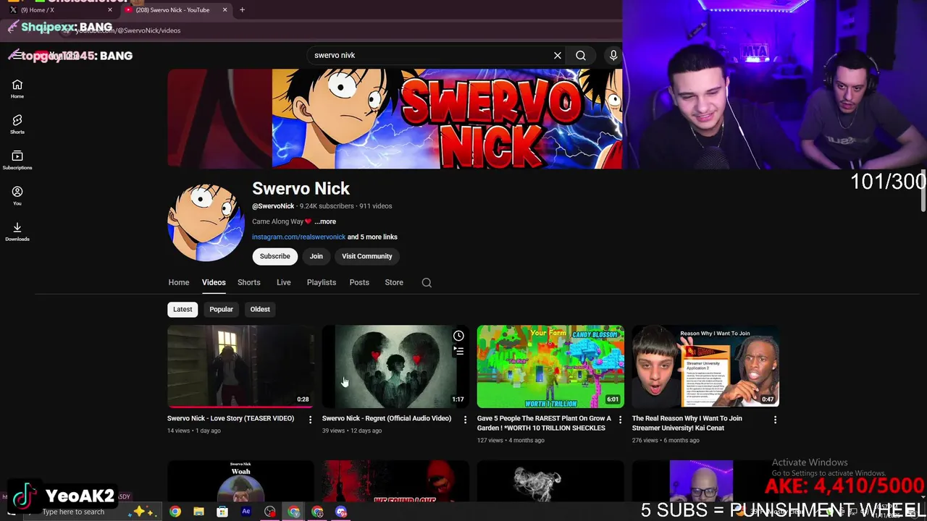The image size is (927, 521).
Task: Open the channel Playlists tab
Action: [x=322, y=282]
